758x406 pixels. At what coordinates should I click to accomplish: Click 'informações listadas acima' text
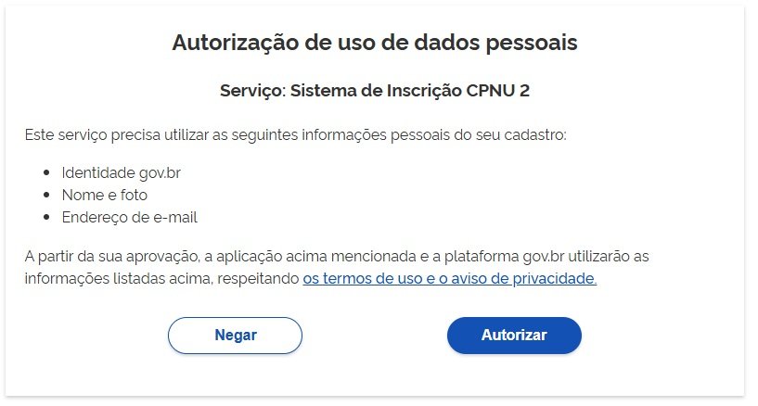119,279
